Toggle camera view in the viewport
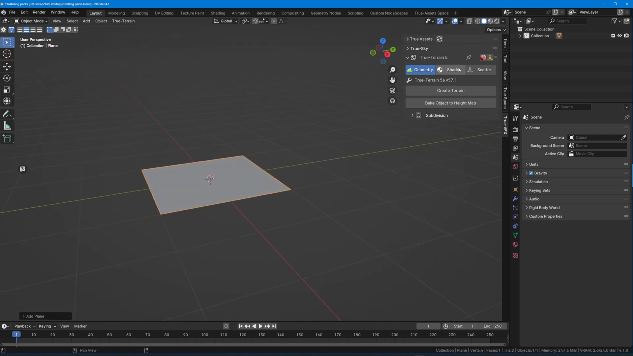Viewport: 633px width, 356px height. click(x=392, y=90)
